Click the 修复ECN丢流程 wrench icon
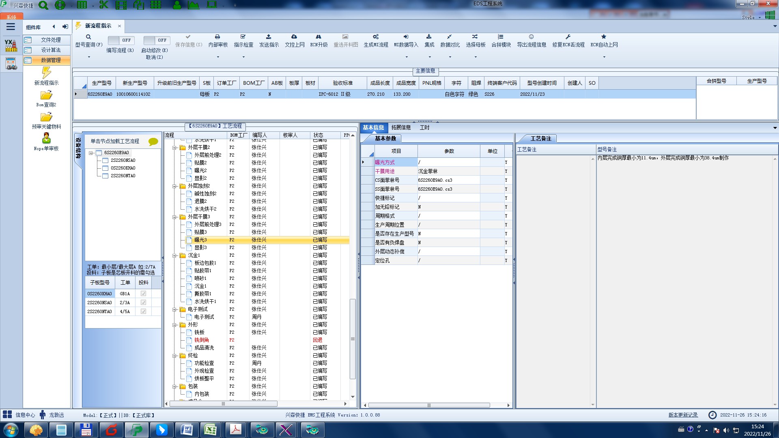This screenshot has height=438, width=779. click(x=568, y=37)
